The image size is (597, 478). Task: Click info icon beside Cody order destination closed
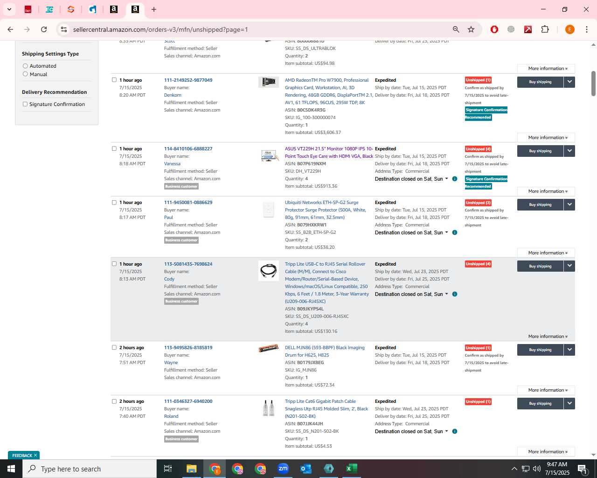(x=455, y=294)
